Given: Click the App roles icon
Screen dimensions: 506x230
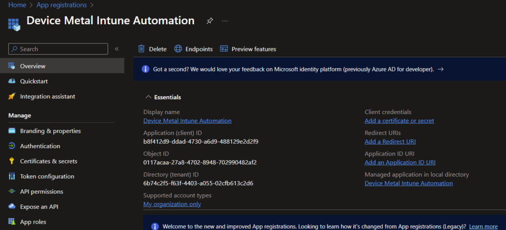Looking at the screenshot, I should [12, 222].
